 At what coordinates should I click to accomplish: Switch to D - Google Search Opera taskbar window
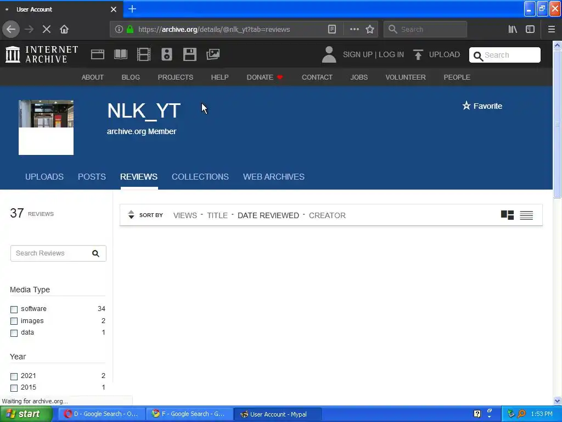[x=102, y=414]
